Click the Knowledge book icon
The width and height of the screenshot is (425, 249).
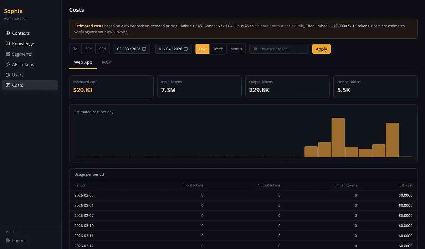coord(8,43)
